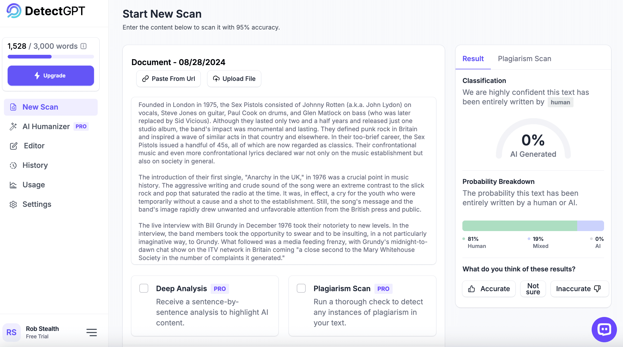Select the Result tab

(x=473, y=58)
